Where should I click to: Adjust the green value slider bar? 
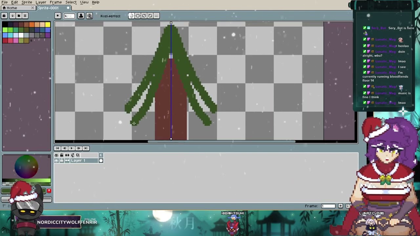pos(26,180)
